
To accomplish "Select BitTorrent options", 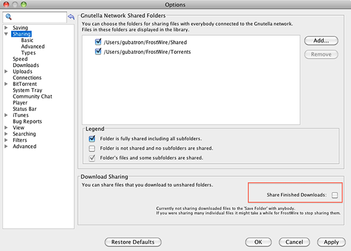I will pyautogui.click(x=25, y=84).
